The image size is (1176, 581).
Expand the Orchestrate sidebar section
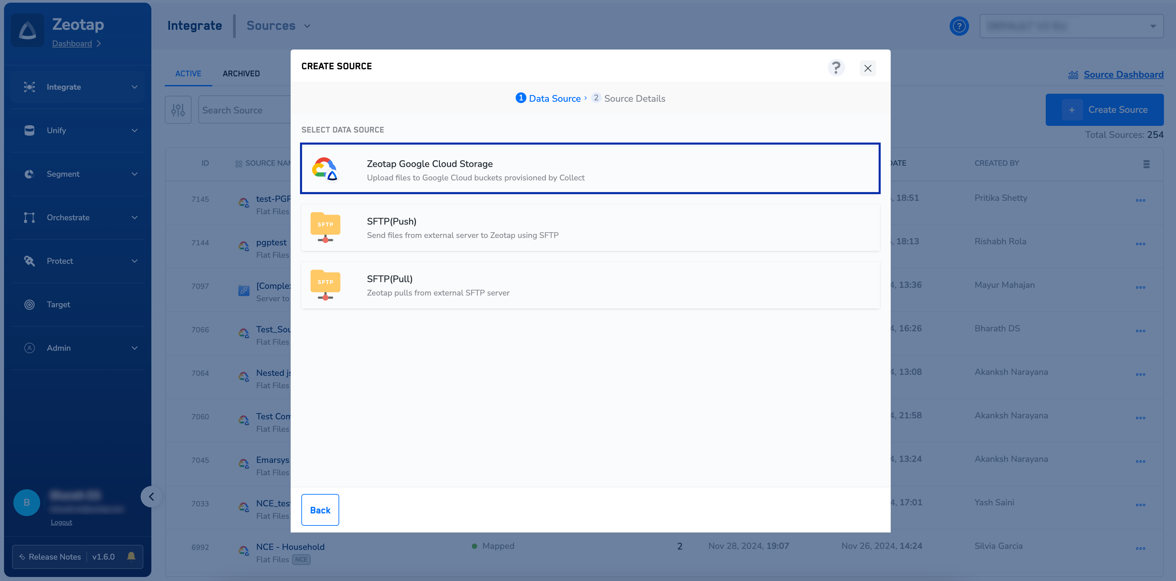[x=78, y=217]
